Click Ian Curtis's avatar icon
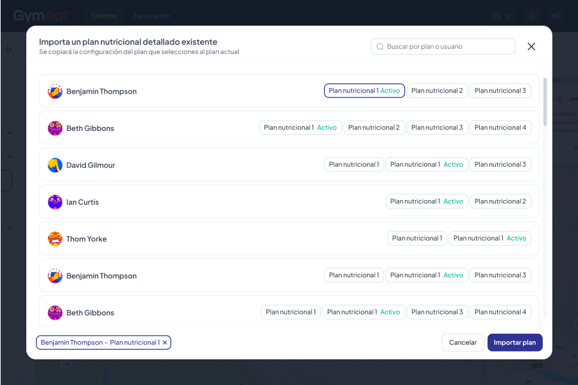Image resolution: width=578 pixels, height=385 pixels. pos(55,202)
